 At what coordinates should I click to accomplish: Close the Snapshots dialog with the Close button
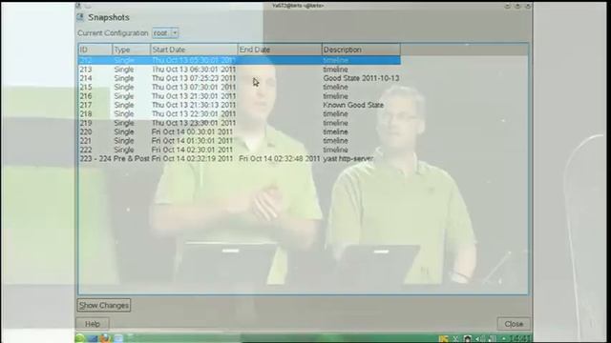pyautogui.click(x=514, y=324)
